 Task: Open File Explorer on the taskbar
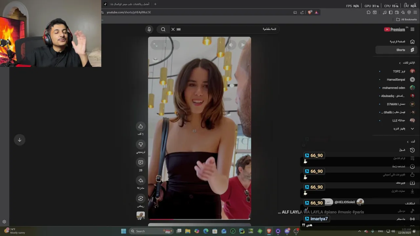(188, 231)
